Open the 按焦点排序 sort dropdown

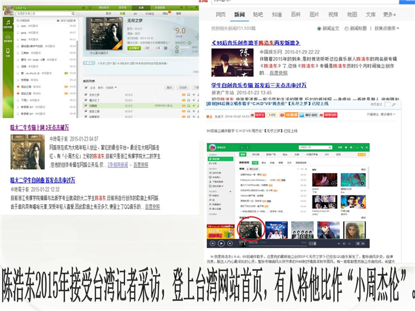point(386,29)
